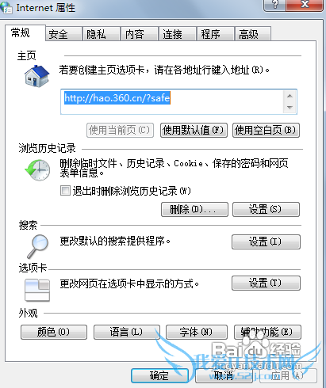
Task: Open the 颜色 appearance settings button
Action: point(54,332)
